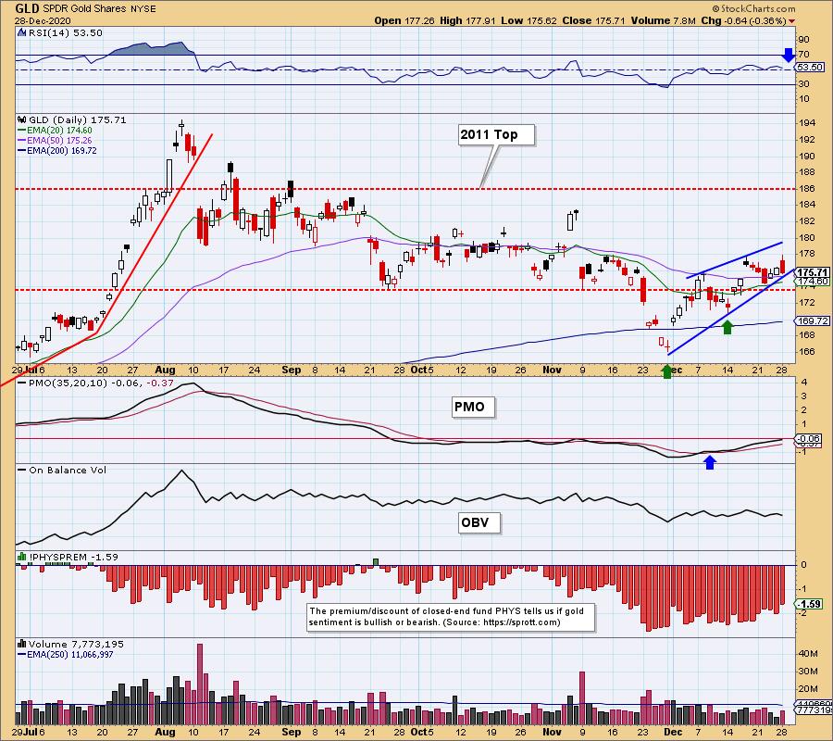
Task: Click the Open 177.26 quote value
Action: (404, 20)
